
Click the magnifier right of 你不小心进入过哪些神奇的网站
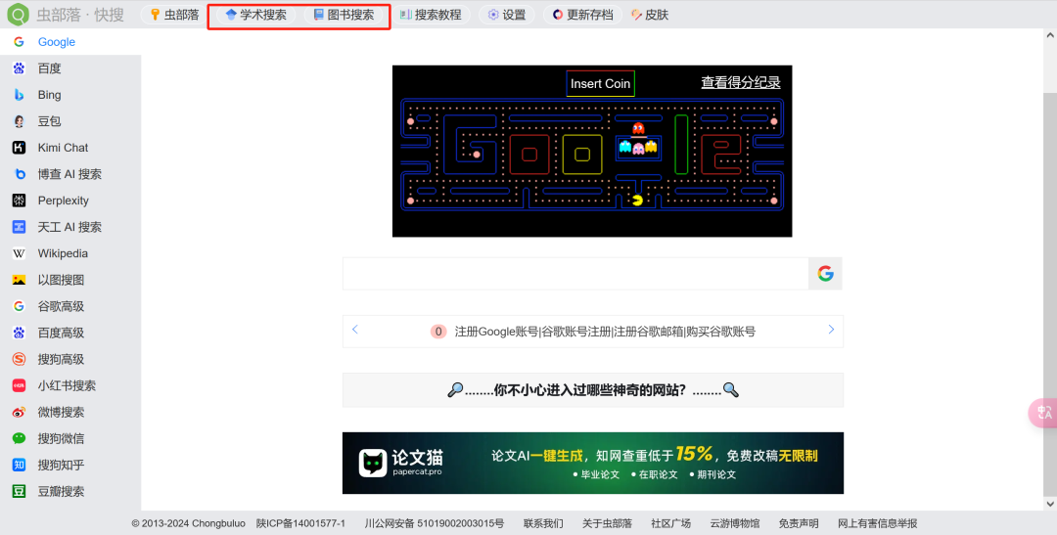point(731,389)
